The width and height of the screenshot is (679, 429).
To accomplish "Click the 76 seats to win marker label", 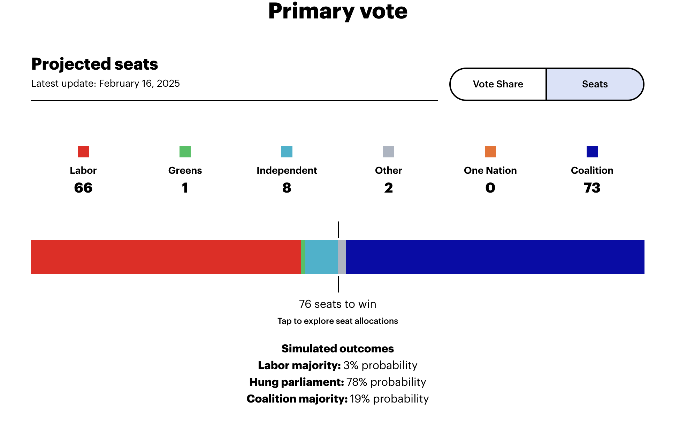I will coord(338,304).
